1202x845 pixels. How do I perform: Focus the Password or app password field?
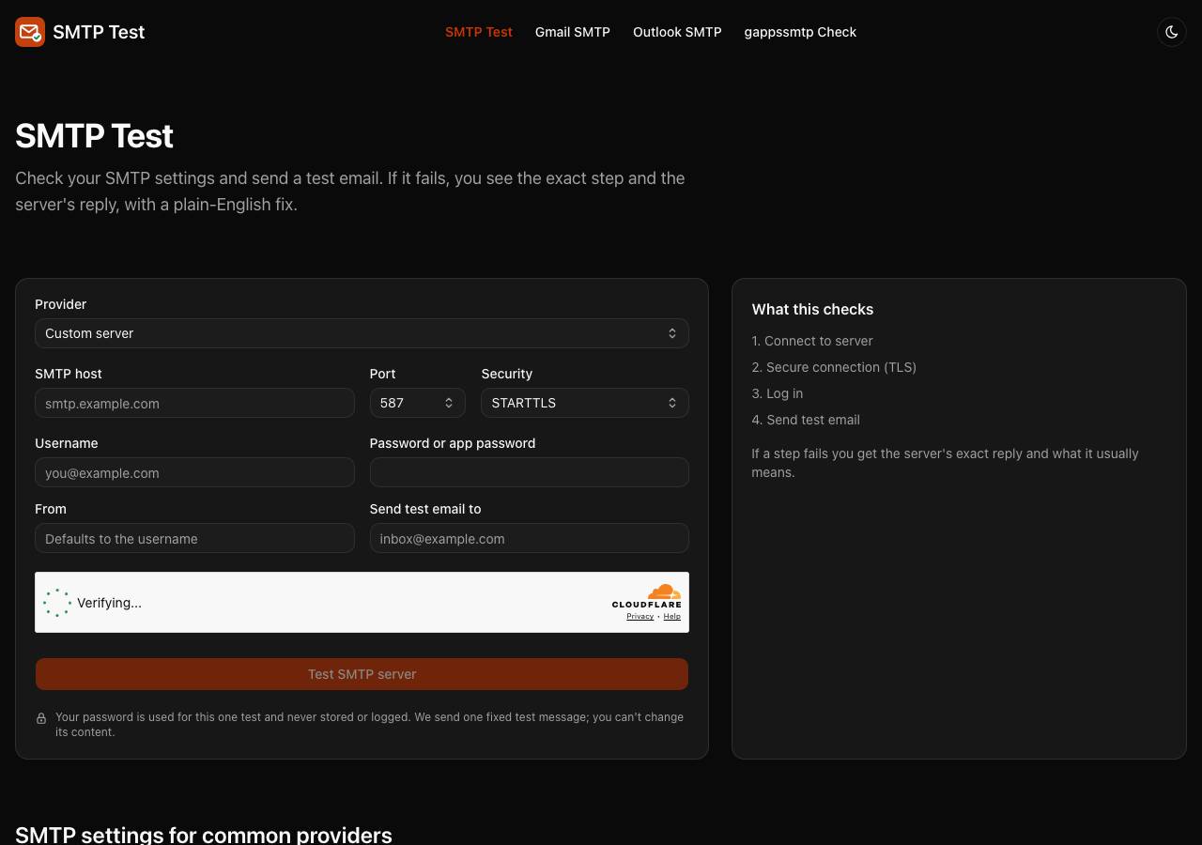click(x=530, y=472)
